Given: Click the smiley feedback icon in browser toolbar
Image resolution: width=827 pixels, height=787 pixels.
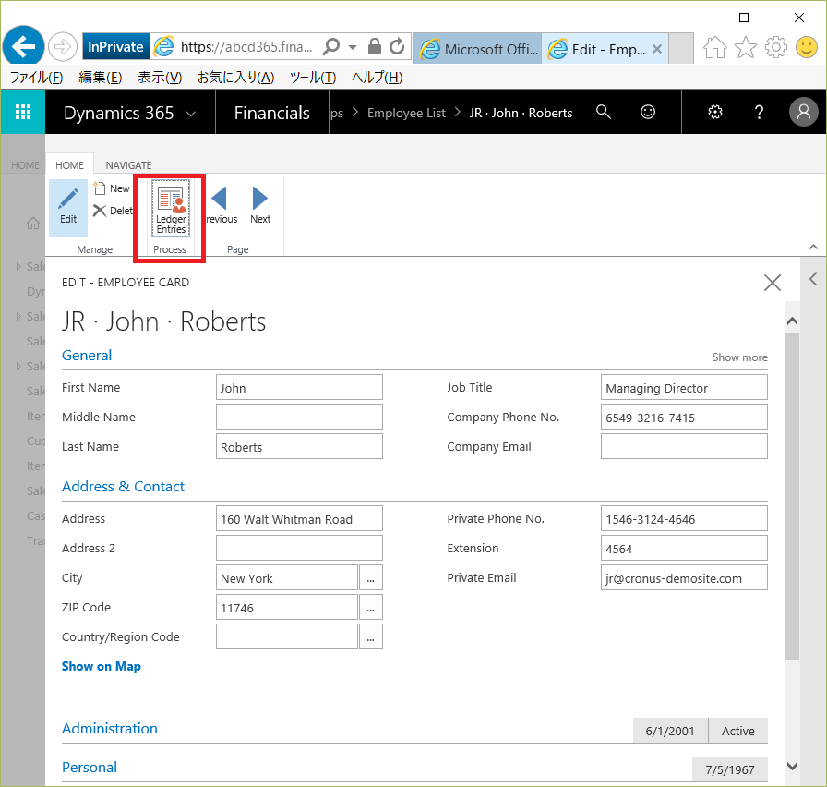Looking at the screenshot, I should click(x=806, y=47).
